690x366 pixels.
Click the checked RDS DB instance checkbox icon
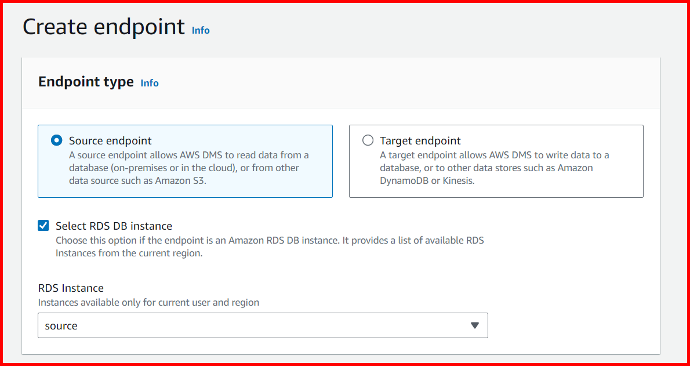(43, 225)
